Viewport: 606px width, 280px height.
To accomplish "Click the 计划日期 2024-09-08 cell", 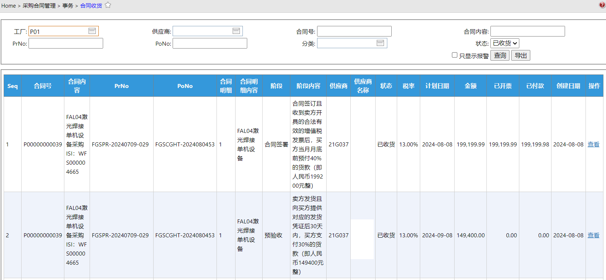I will [x=437, y=235].
